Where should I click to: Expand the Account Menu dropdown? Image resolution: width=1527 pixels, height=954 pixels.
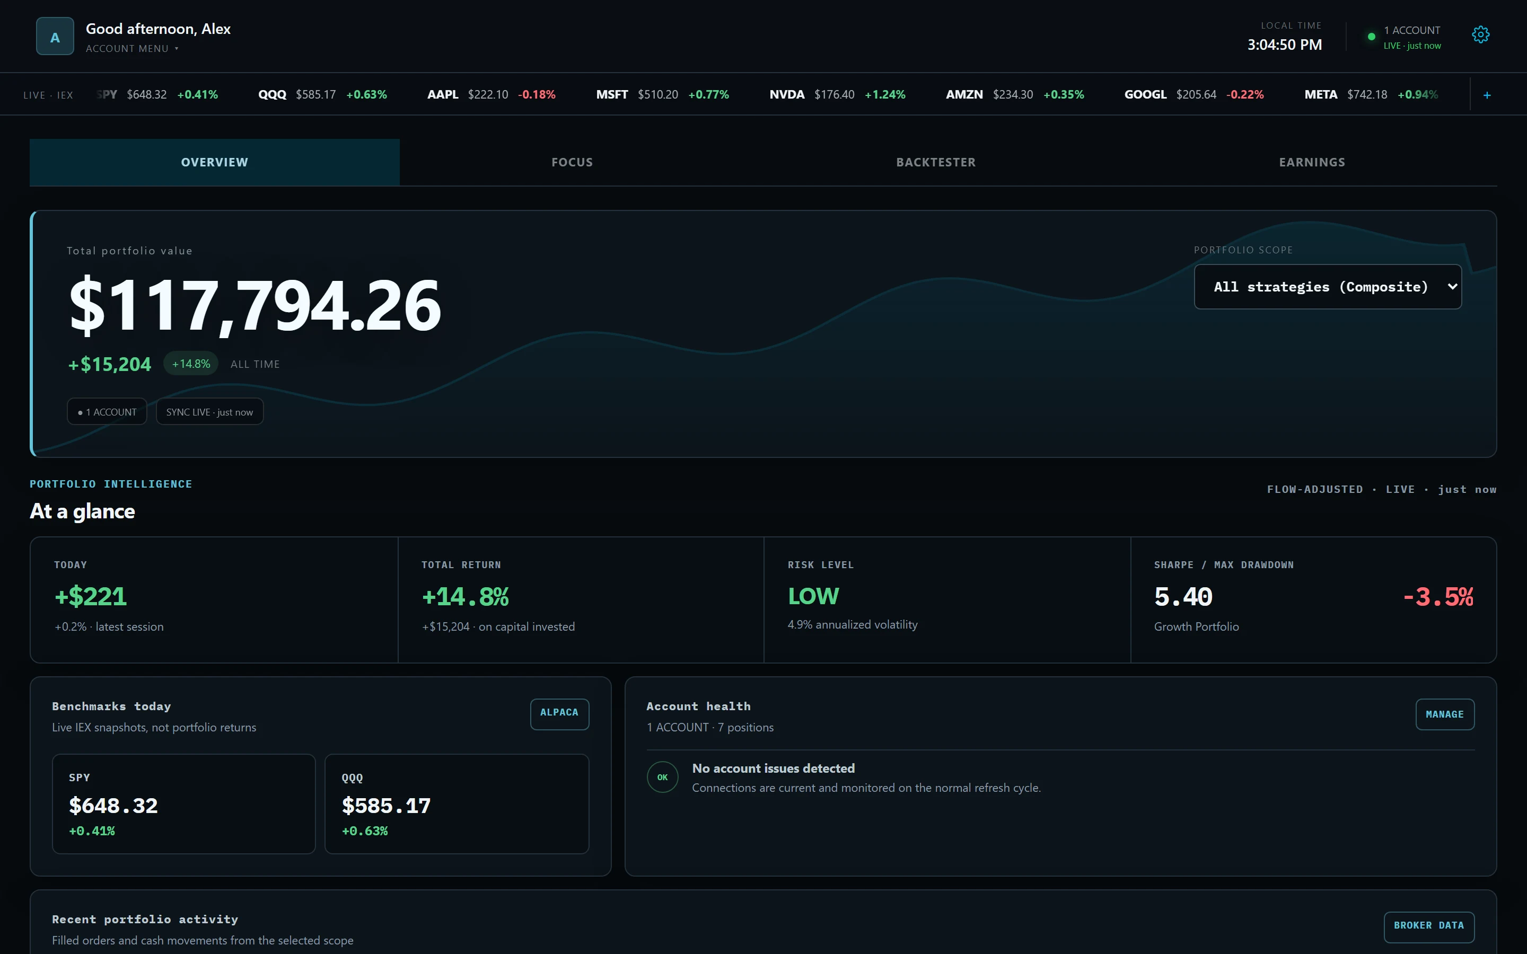coord(132,49)
